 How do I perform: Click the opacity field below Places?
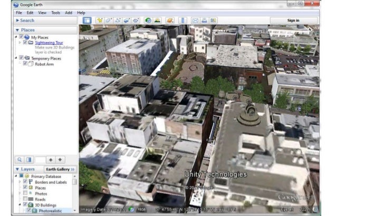pyautogui.click(x=40, y=160)
